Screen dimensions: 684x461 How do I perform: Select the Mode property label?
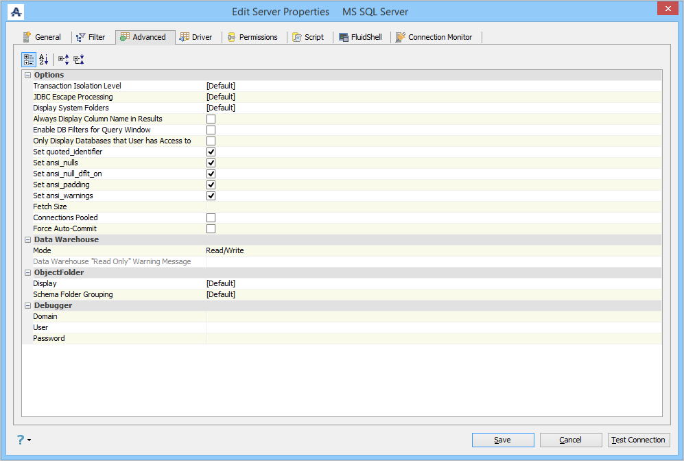(42, 250)
